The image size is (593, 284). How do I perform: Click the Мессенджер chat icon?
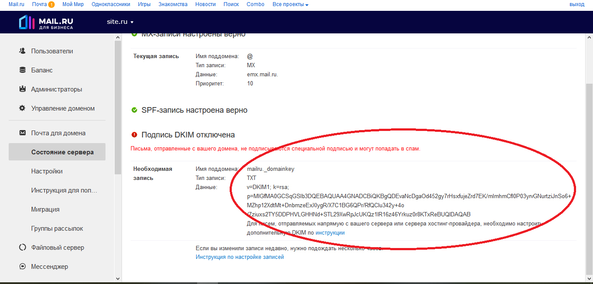click(23, 267)
